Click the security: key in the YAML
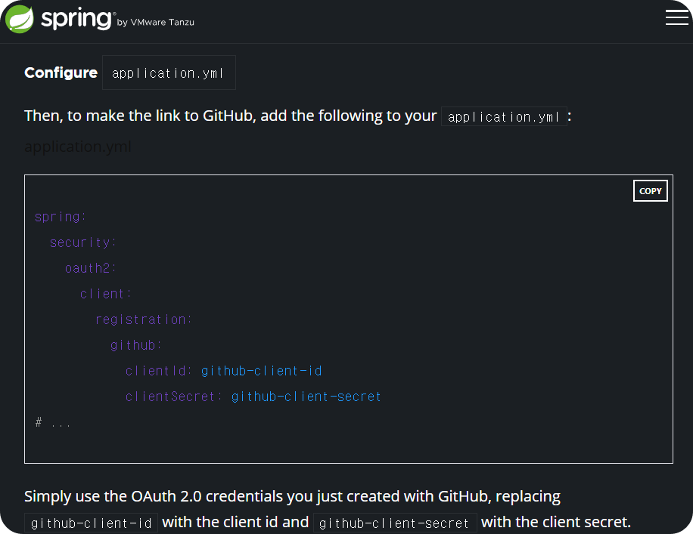Viewport: 693px width, 534px height. point(83,242)
